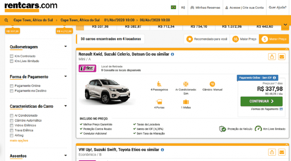Click the info icon beside VW Up! title
Screen dimensions: 291x161
point(162,150)
